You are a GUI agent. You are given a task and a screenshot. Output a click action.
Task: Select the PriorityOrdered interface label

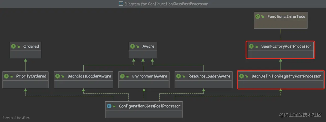31,76
